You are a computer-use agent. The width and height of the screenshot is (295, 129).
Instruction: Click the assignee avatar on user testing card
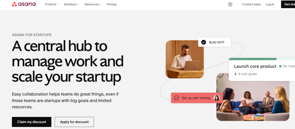pos(217,98)
